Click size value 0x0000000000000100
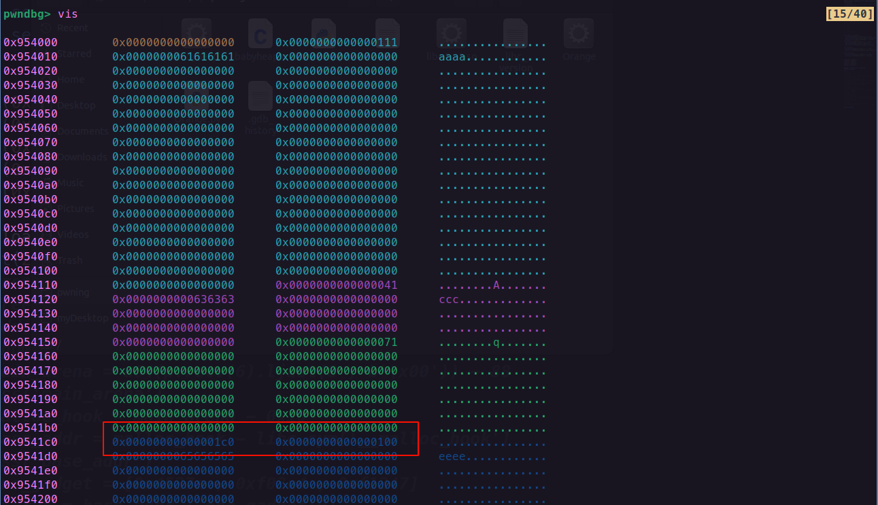 (337, 442)
